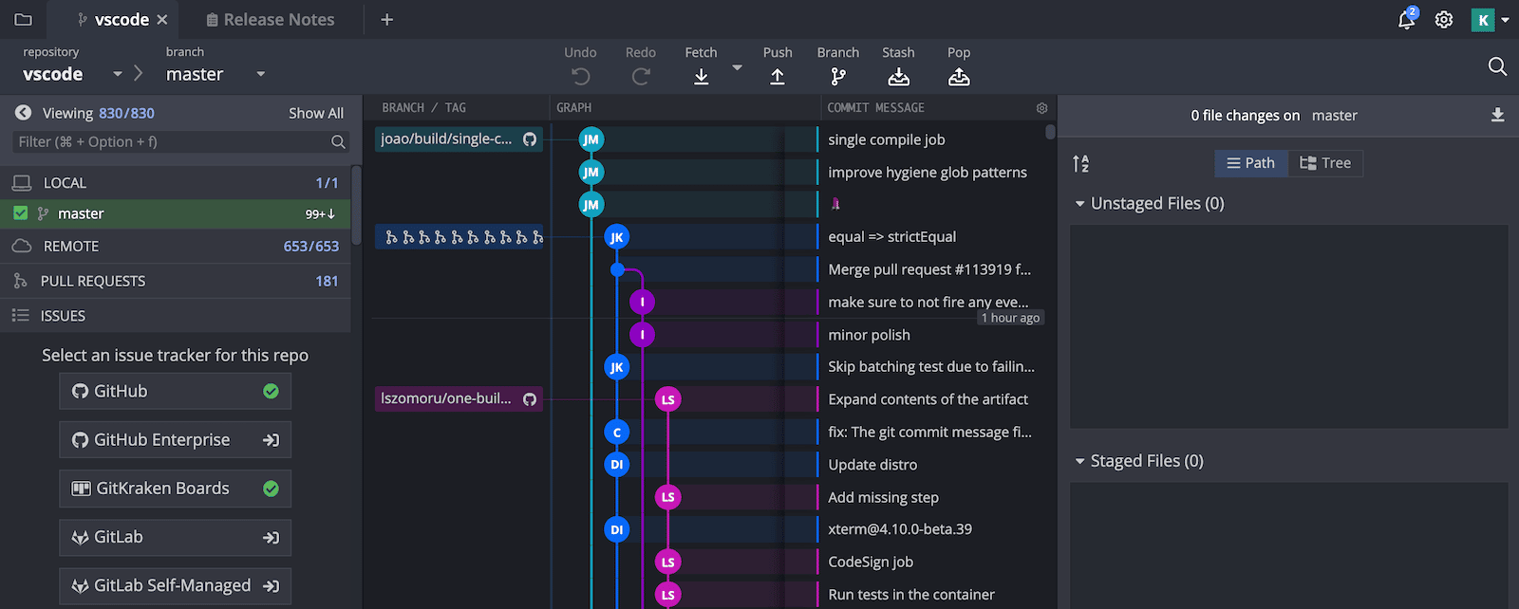
Task: Open the branch master dropdown
Action: [260, 74]
